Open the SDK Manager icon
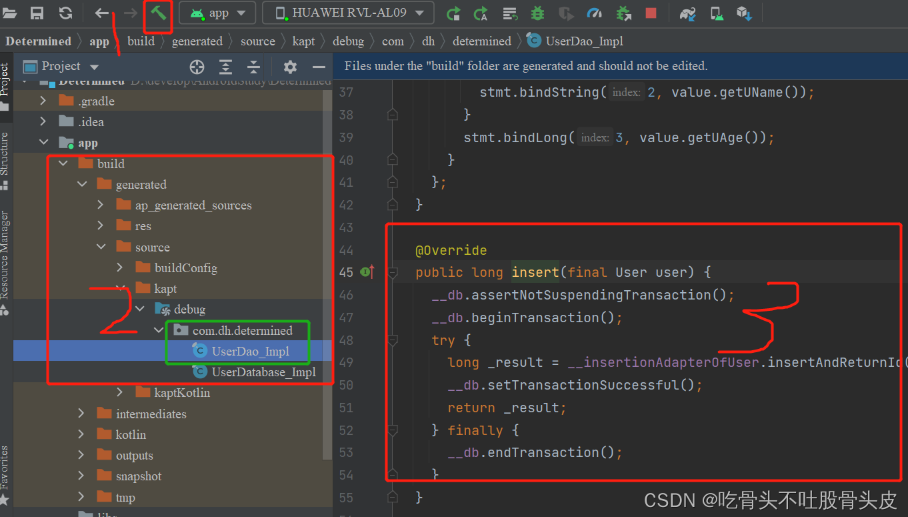Screen dimensions: 908x517 click(744, 13)
